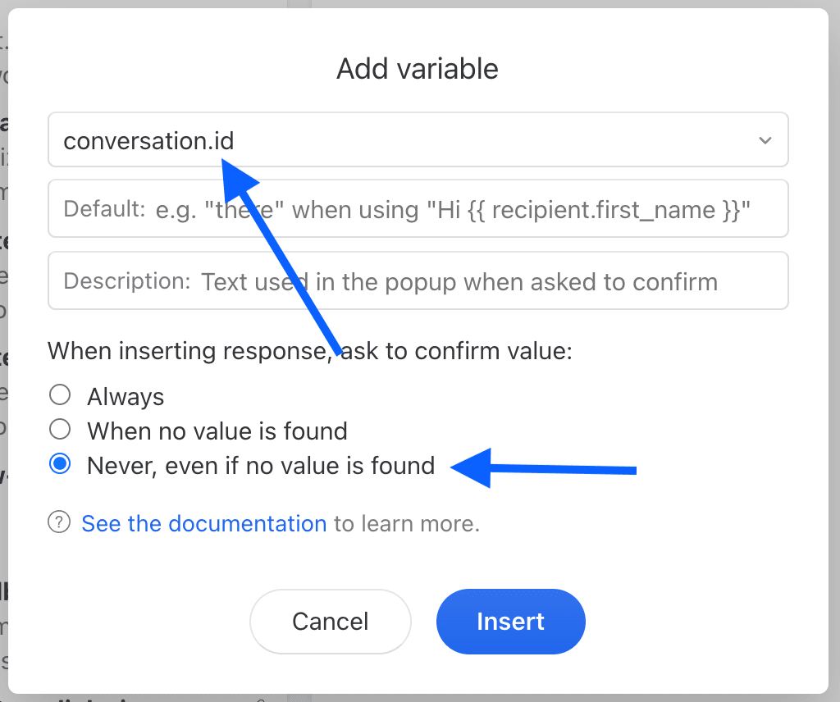Click the "Always" option label text

(x=126, y=397)
